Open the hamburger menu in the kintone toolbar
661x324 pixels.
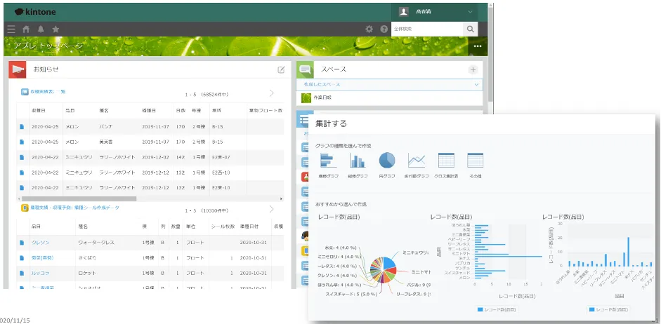pos(11,29)
